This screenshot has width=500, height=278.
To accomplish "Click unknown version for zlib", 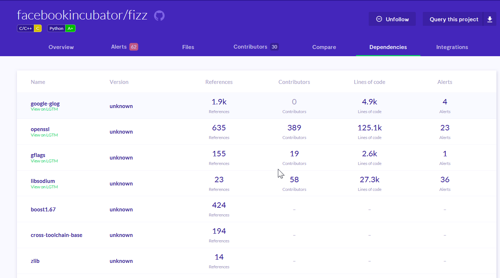I will 121,261.
